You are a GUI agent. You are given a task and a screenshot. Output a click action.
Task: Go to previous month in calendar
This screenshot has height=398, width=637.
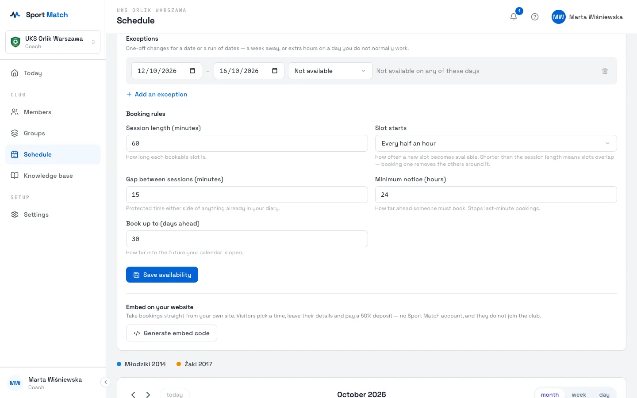click(133, 394)
